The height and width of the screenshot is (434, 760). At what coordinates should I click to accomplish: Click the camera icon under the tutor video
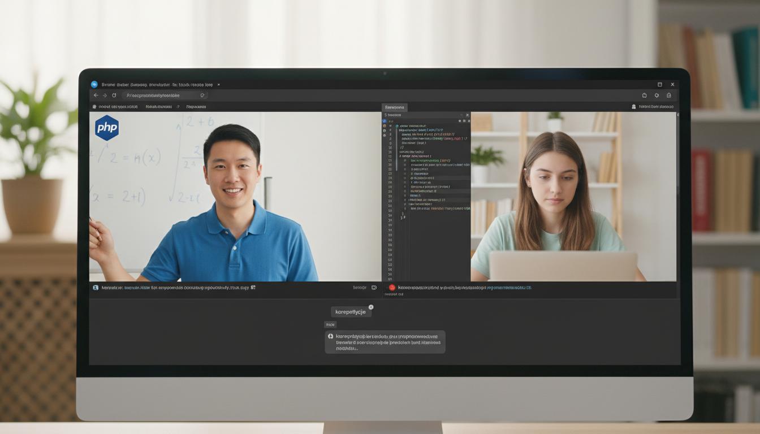374,288
